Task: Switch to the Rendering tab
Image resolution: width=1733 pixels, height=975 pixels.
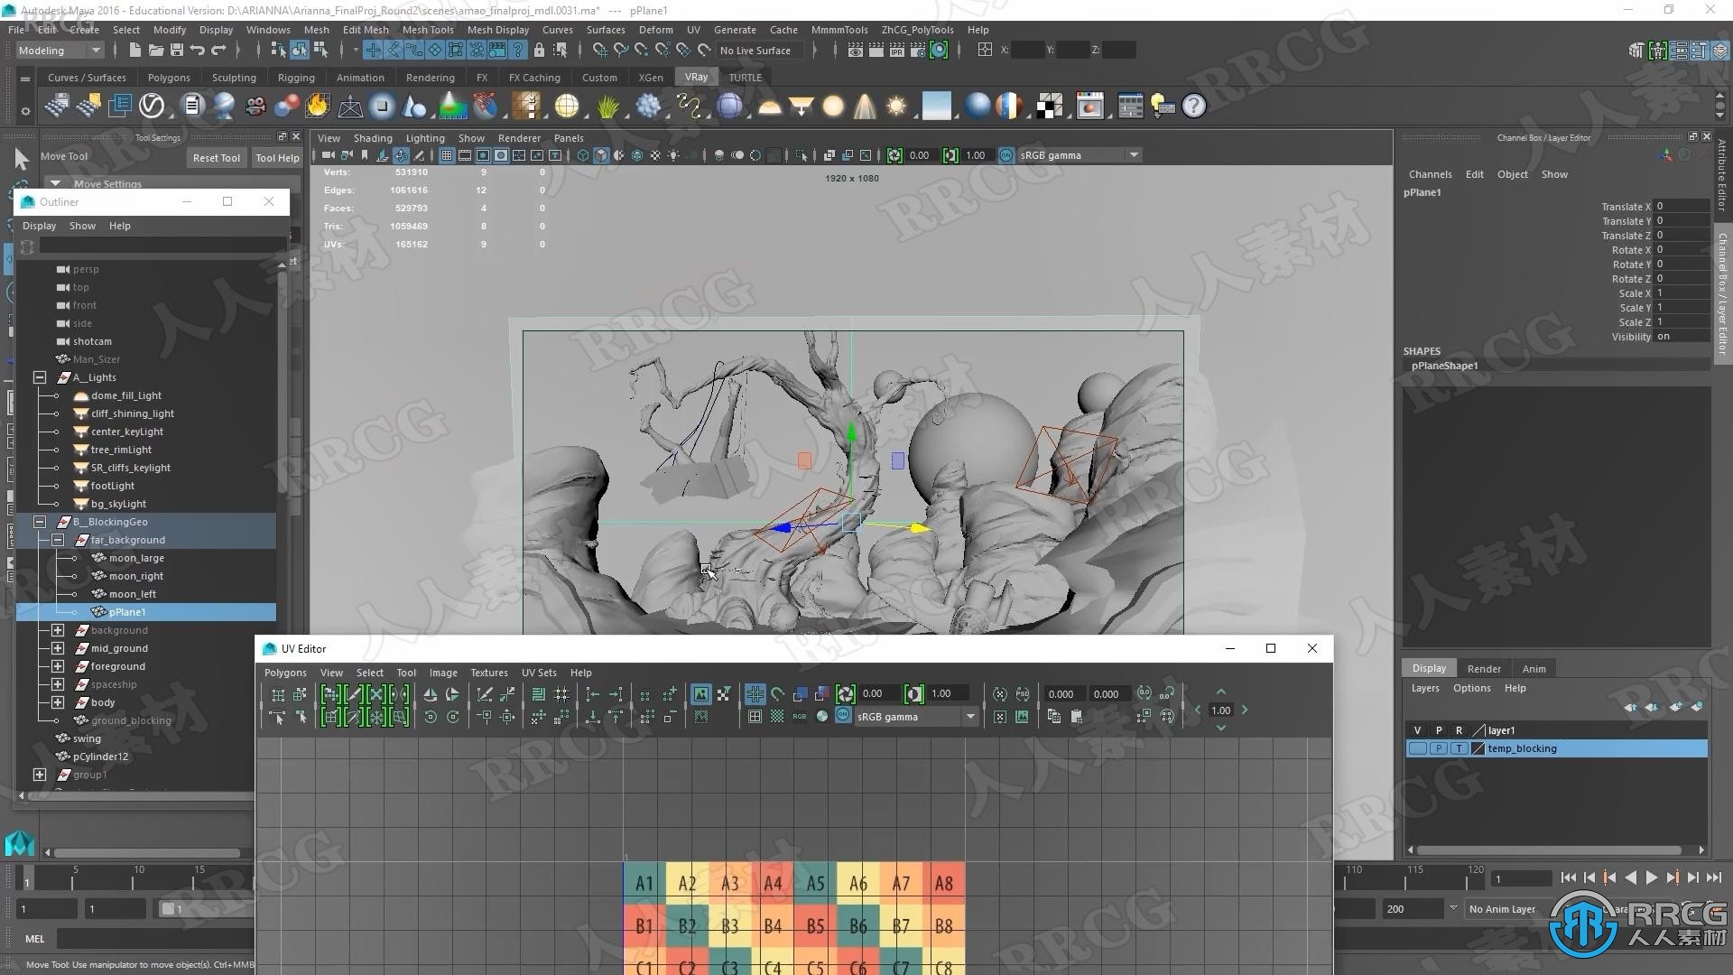Action: [x=431, y=78]
